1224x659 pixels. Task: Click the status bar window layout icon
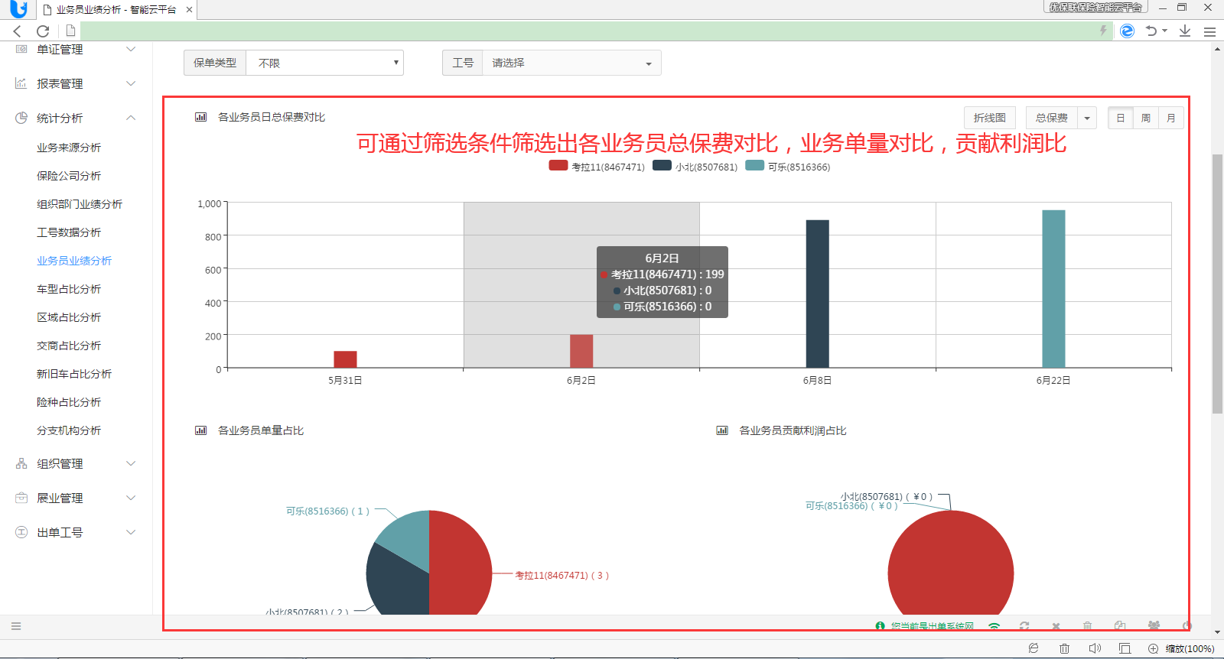click(x=1125, y=648)
